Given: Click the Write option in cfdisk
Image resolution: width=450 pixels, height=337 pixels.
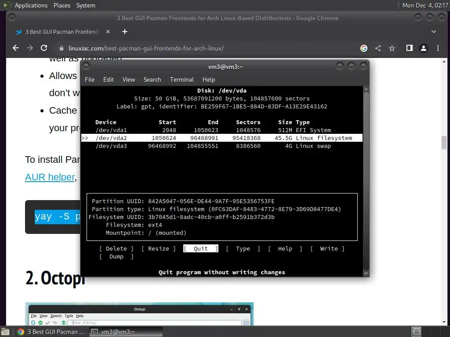Looking at the screenshot, I should coord(327,249).
